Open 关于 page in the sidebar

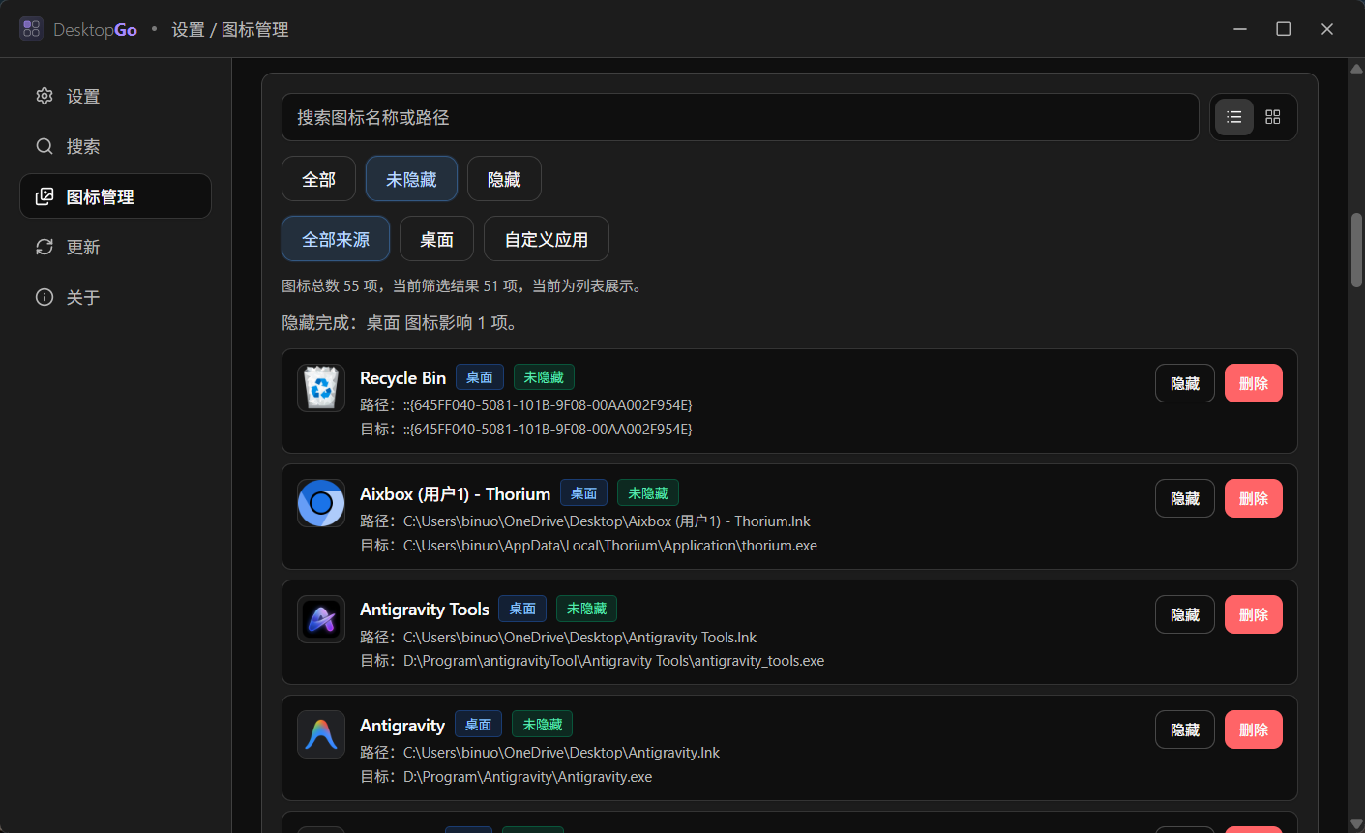coord(83,297)
